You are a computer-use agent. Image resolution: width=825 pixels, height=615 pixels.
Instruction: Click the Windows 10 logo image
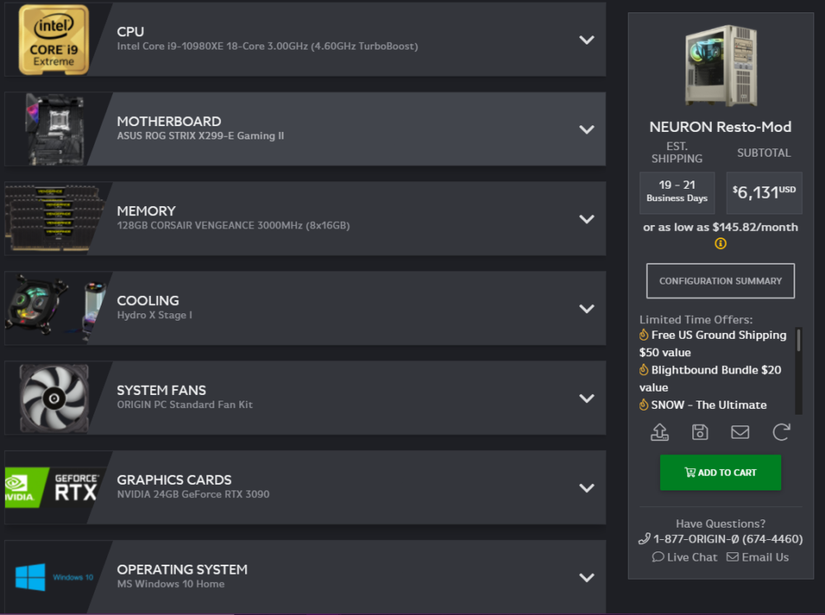(x=54, y=577)
